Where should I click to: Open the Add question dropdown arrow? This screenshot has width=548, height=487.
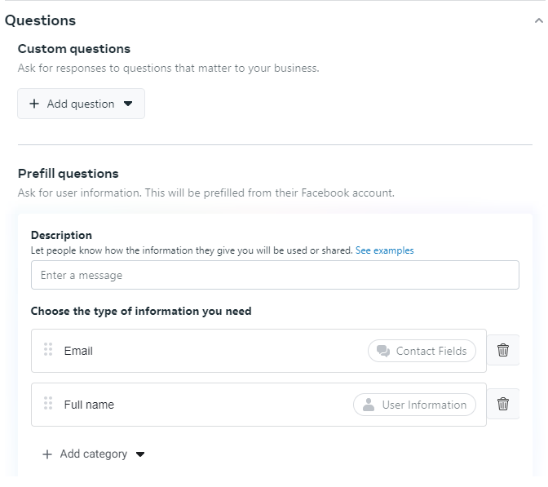[x=128, y=104]
